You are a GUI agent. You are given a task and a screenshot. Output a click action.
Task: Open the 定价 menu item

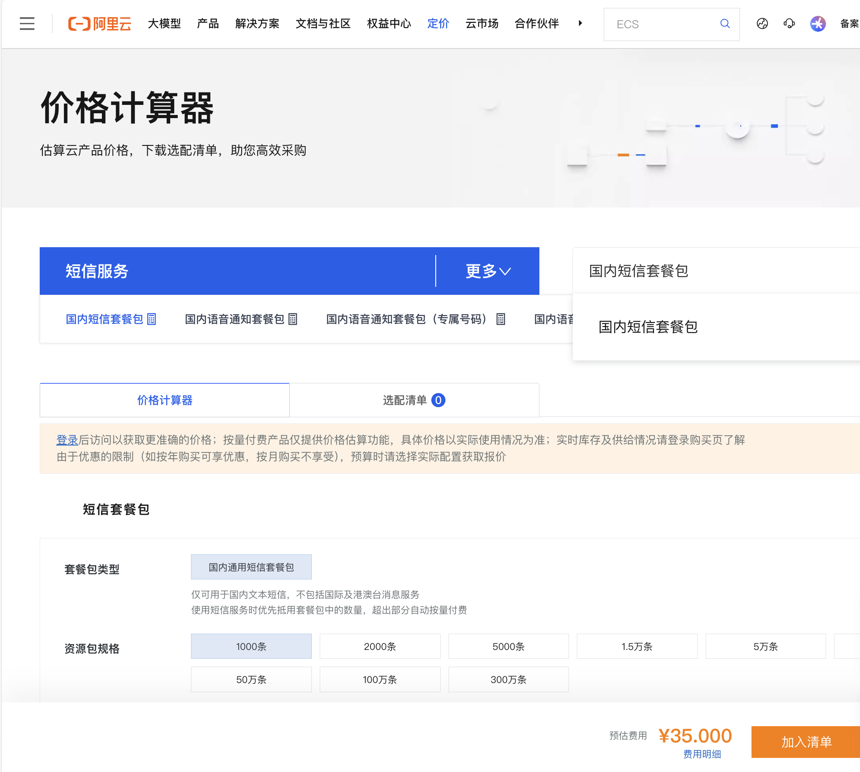(x=438, y=24)
